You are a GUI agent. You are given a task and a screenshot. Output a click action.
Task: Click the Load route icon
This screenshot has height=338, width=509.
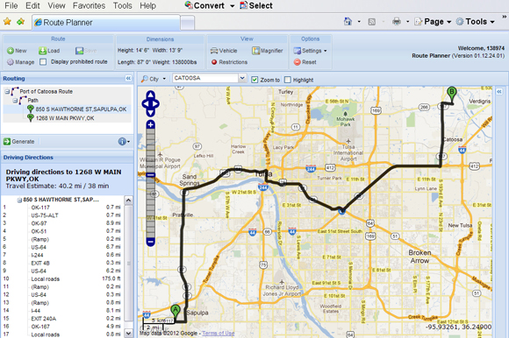tap(42, 51)
